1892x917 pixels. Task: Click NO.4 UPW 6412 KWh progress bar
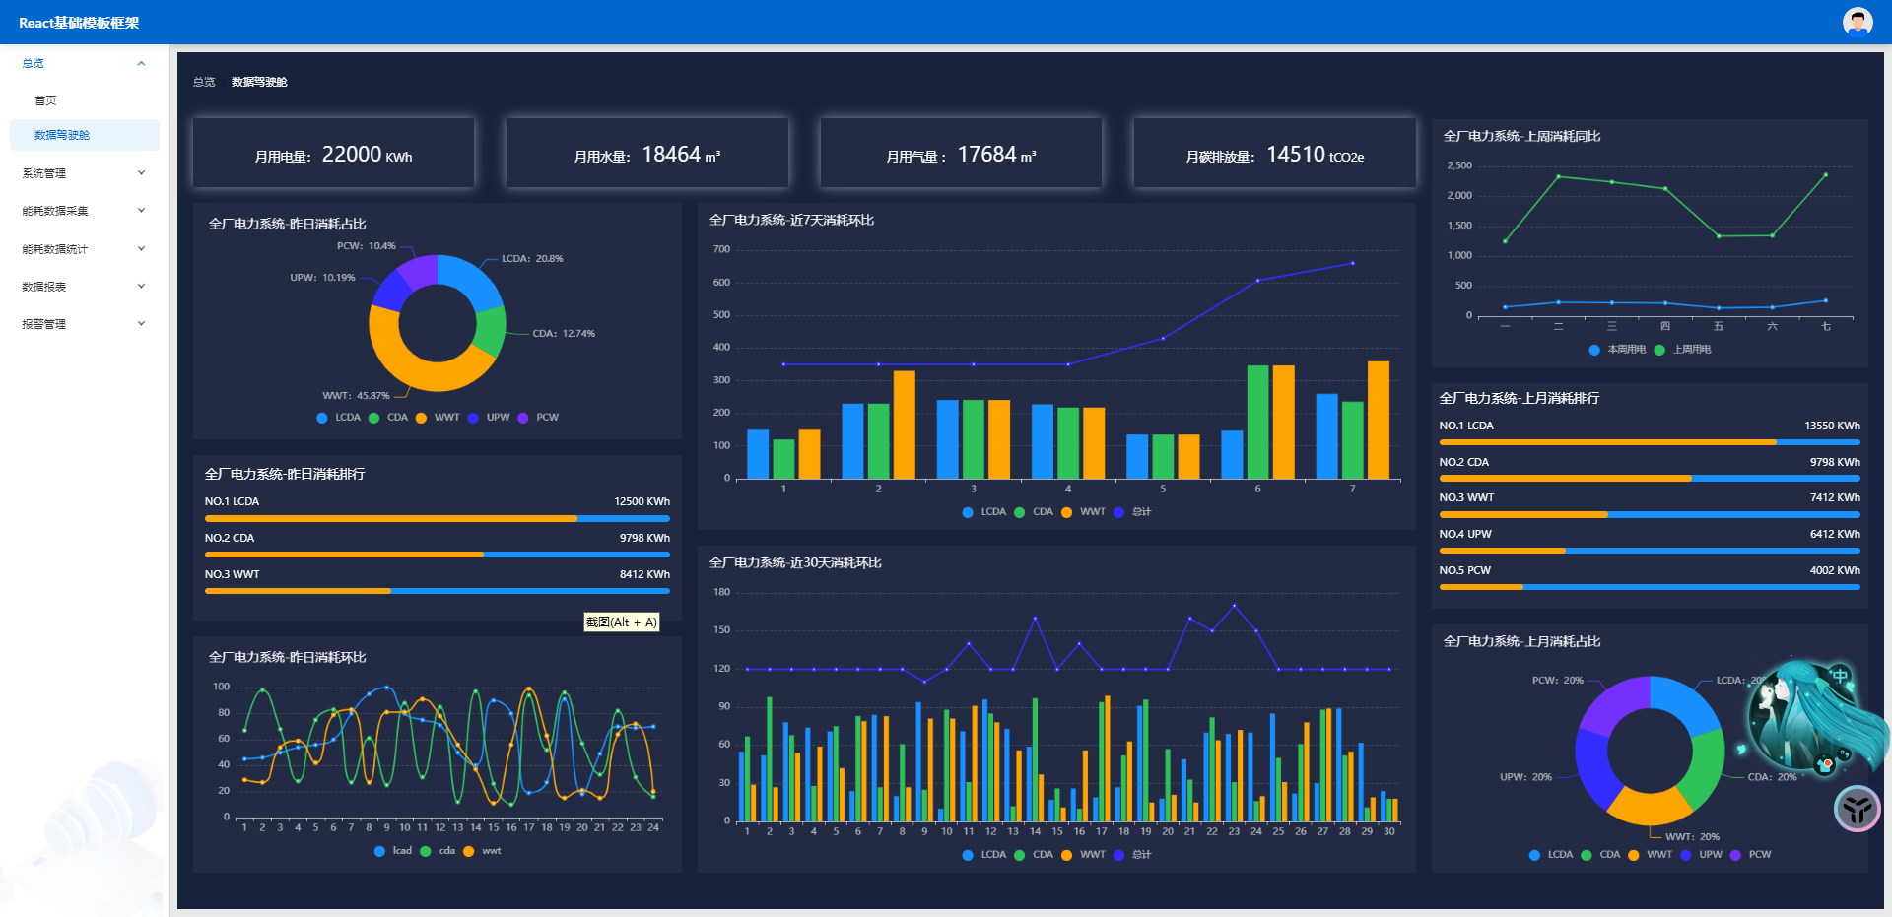[x=1650, y=551]
